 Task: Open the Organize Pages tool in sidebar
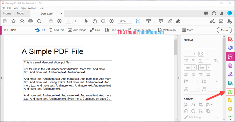point(230,92)
